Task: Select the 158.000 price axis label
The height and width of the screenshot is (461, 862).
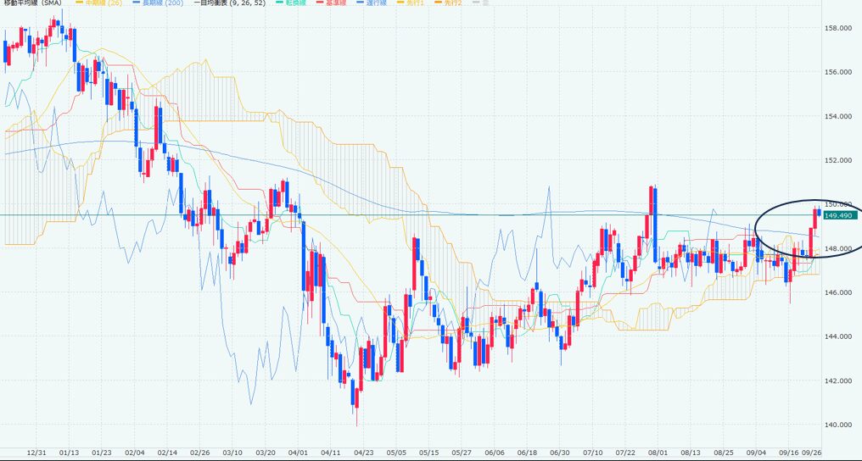Action: (x=837, y=28)
